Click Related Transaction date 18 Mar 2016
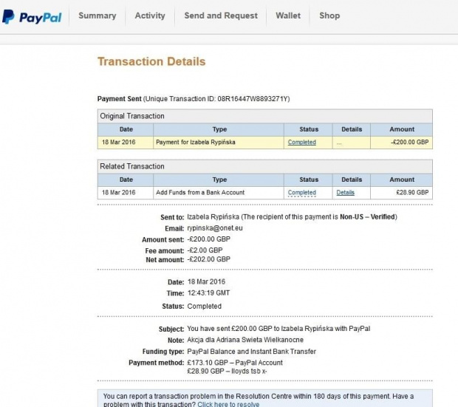 (x=119, y=193)
